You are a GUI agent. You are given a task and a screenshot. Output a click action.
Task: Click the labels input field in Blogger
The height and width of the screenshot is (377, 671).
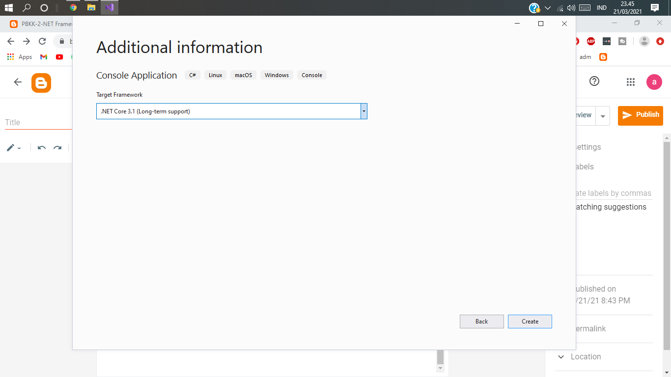click(614, 193)
